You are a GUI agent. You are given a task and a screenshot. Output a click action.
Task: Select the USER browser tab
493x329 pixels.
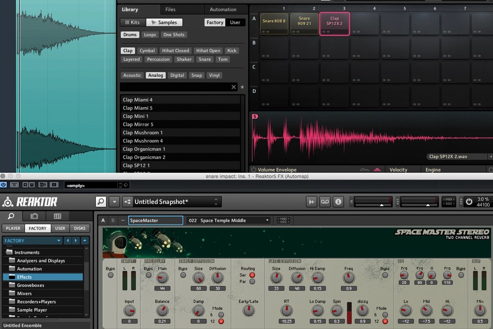(60, 228)
